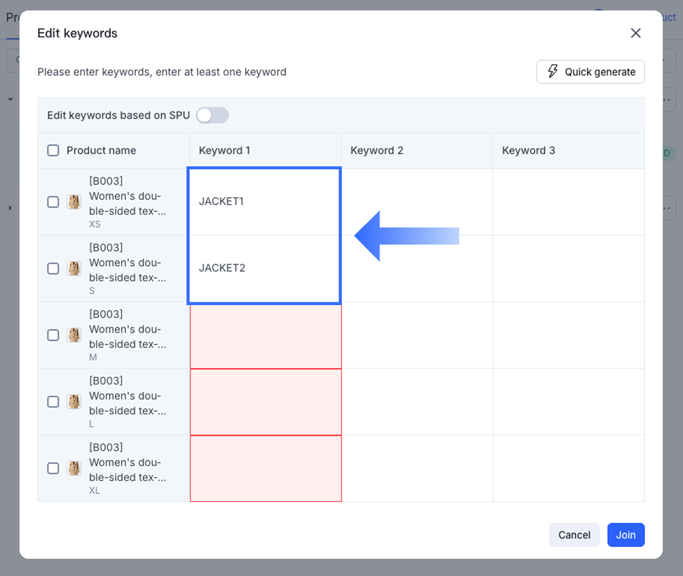Toggle Edit keywords based on SPU switch

[212, 115]
